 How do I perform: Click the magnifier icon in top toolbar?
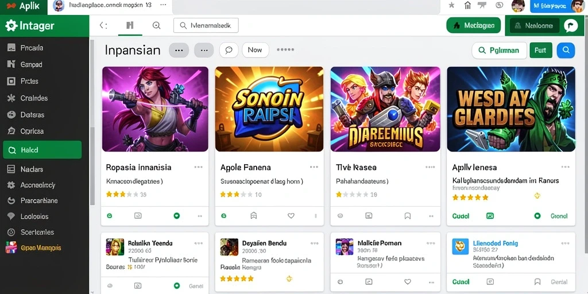pos(156,25)
